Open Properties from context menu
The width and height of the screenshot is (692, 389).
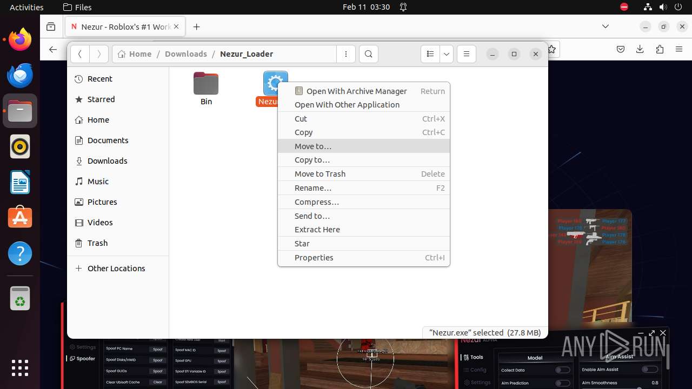pos(364,258)
